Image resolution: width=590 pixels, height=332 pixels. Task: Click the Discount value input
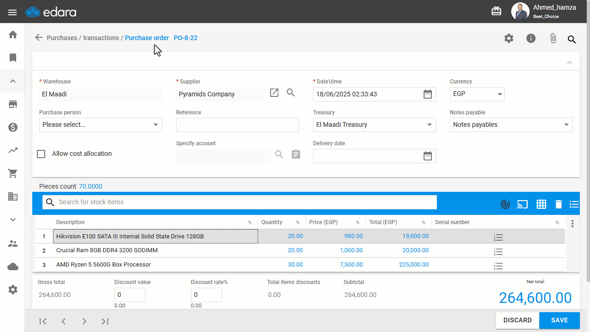[130, 295]
